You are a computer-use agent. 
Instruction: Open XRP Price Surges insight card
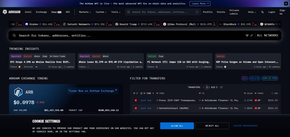[x=248, y=61]
